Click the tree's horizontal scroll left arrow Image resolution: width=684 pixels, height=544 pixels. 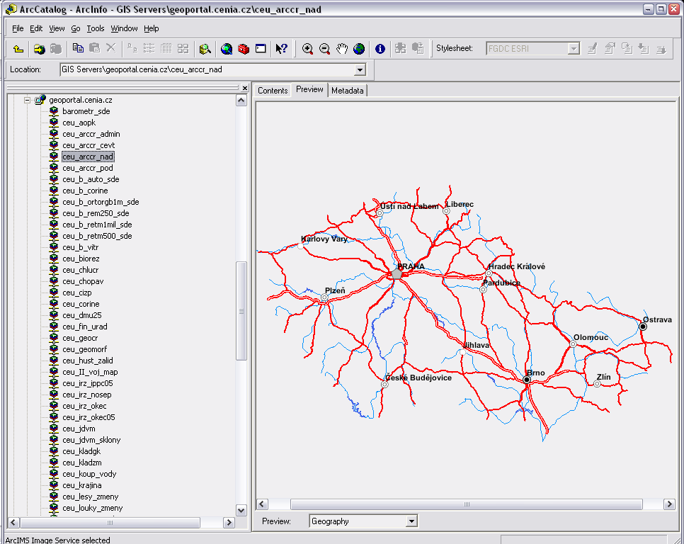tap(13, 522)
